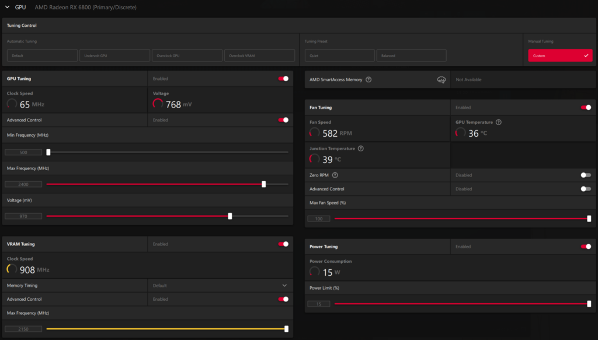This screenshot has height=340, width=598.
Task: Enable the Zero RPM switch
Action: [x=586, y=175]
